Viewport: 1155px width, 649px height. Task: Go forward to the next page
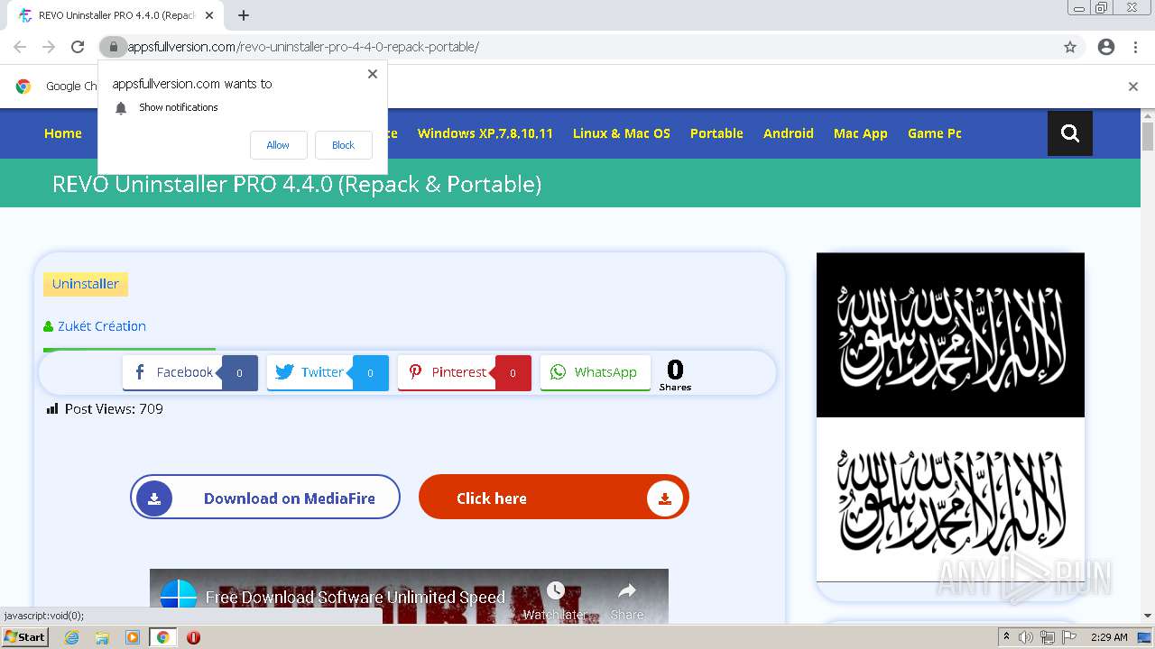coord(49,47)
